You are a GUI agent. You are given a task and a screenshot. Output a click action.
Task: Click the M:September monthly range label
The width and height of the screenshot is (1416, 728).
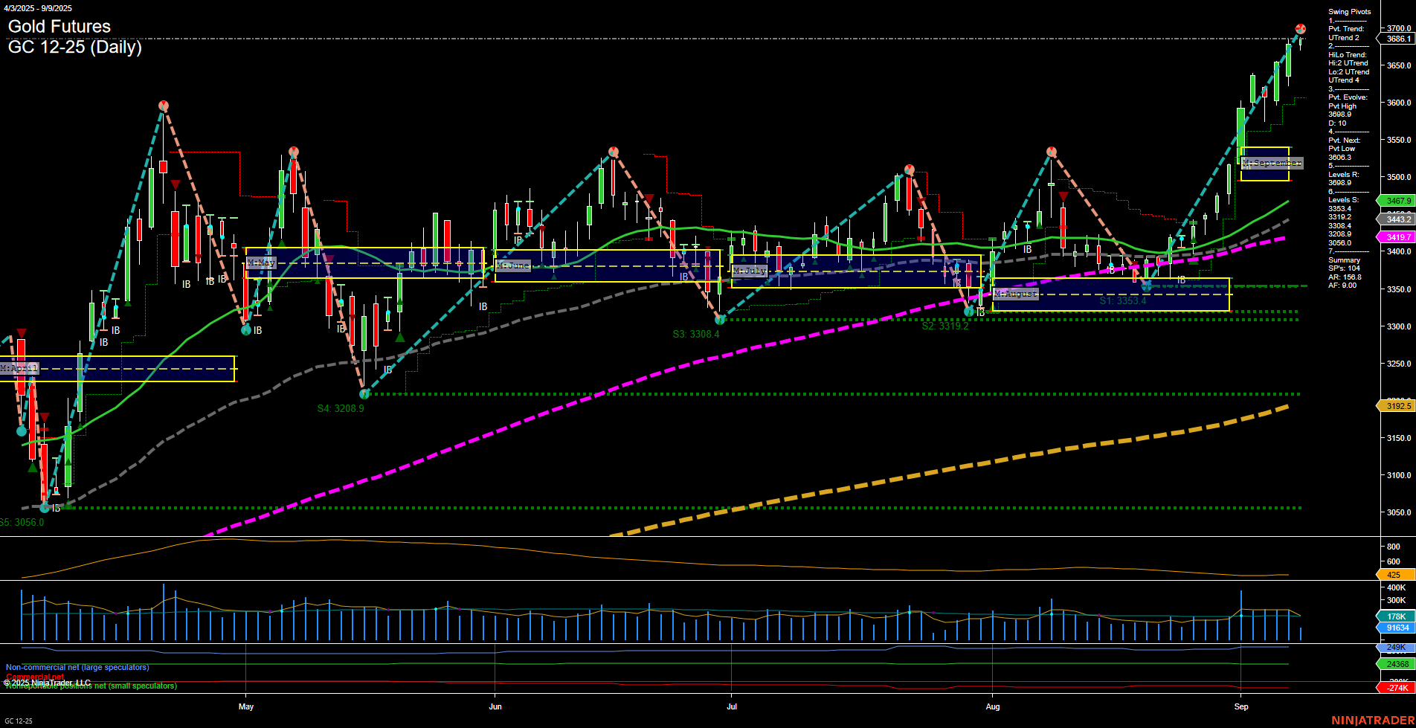point(1272,163)
